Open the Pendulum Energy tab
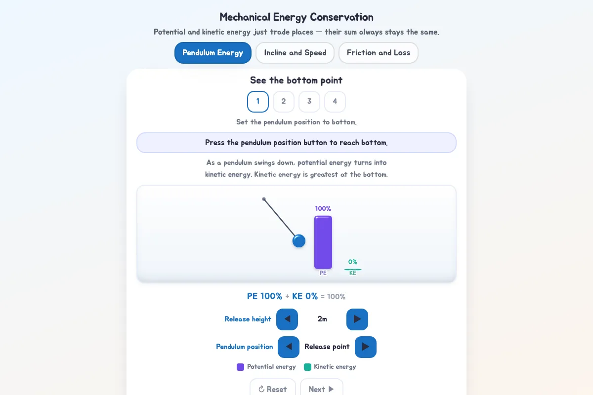This screenshot has height=395, width=593. tap(213, 53)
